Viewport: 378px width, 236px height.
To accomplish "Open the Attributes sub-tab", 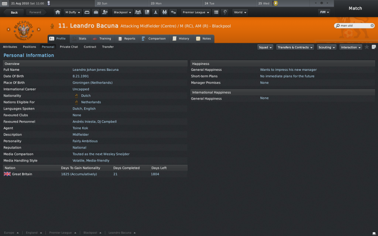I will click(x=10, y=47).
